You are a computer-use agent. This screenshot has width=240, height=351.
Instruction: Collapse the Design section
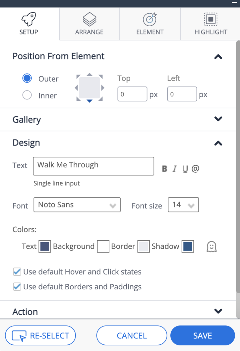coord(218,143)
